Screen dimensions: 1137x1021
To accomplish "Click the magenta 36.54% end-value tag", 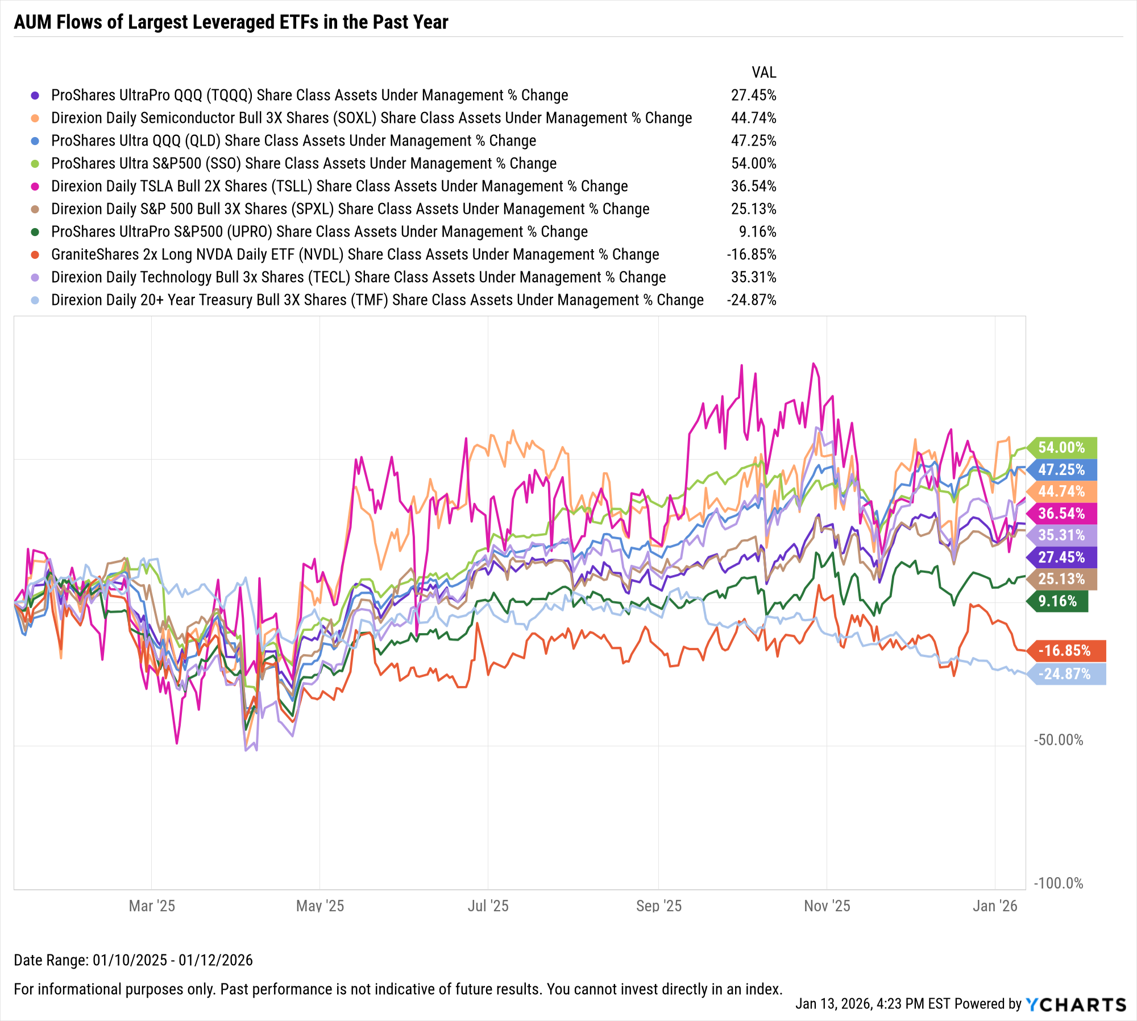I will tap(1061, 514).
